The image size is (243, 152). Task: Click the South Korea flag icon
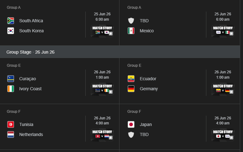coord(11,31)
